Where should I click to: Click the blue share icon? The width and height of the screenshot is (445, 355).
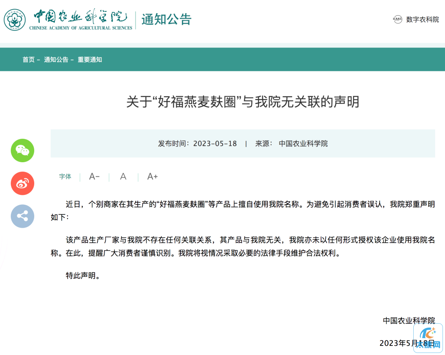pyautogui.click(x=22, y=216)
